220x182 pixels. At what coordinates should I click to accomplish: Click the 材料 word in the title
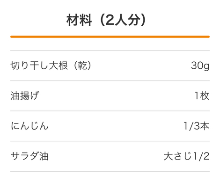pos(79,20)
